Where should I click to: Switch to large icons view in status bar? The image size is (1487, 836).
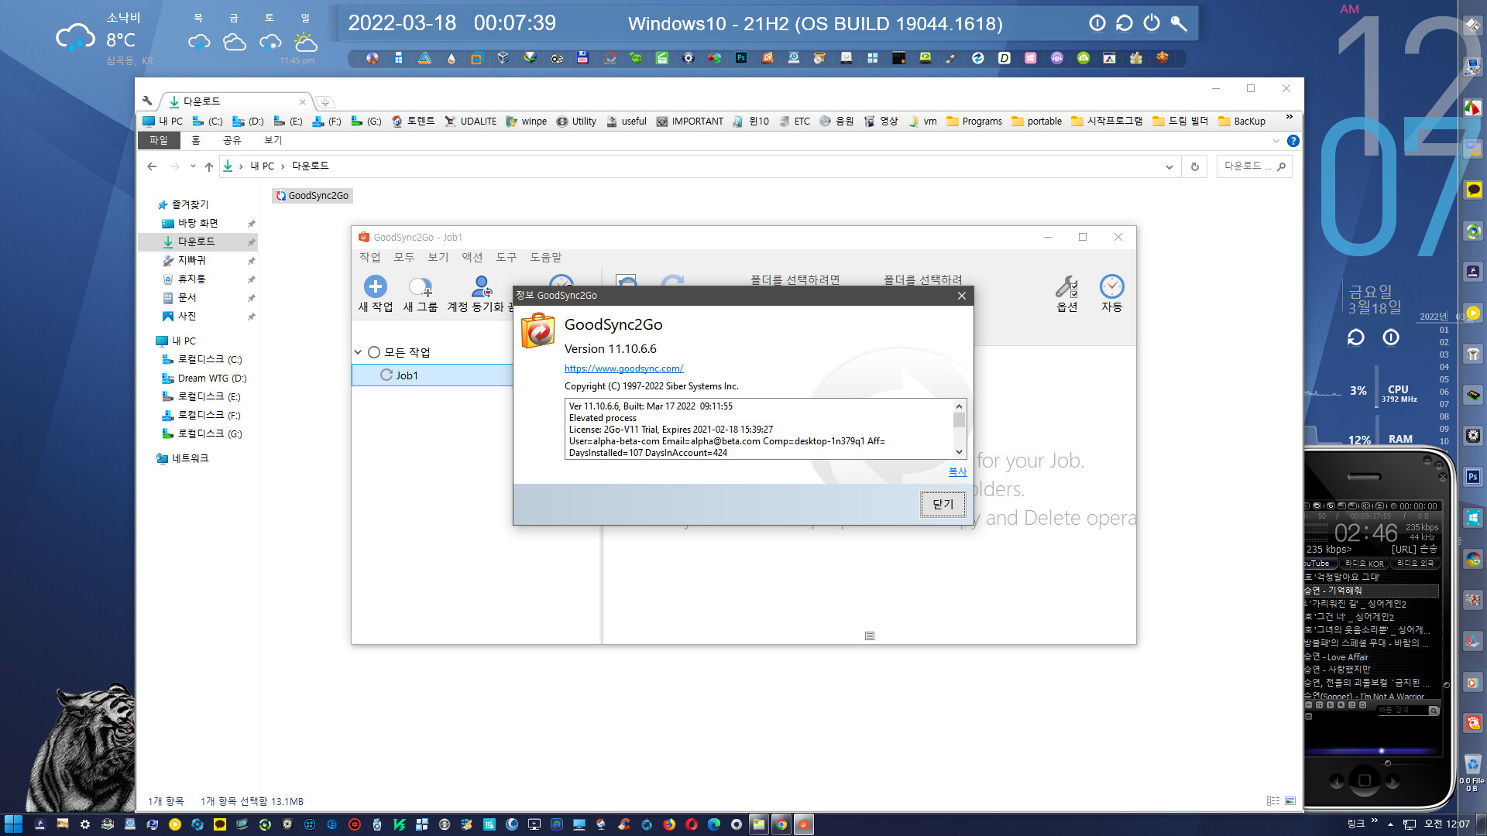(1290, 801)
